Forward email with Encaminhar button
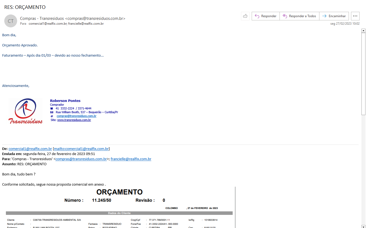366x228 pixels. tap(334, 16)
